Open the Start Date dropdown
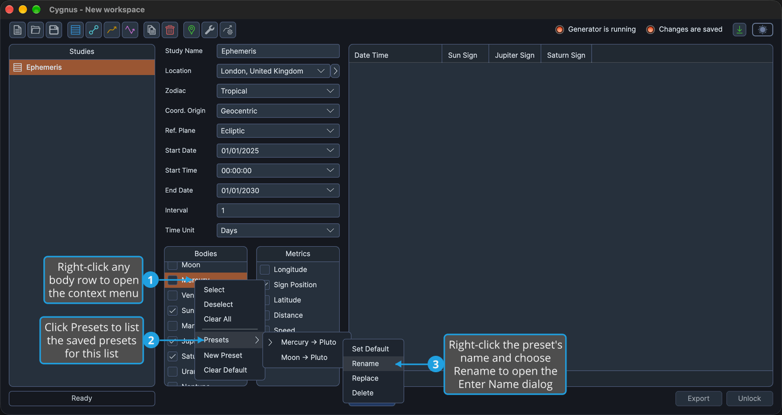 click(278, 151)
